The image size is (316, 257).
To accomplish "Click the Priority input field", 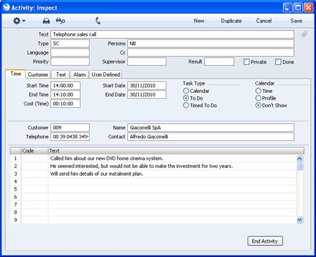I will [70, 61].
